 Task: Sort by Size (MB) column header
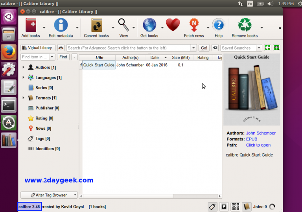[x=180, y=57]
